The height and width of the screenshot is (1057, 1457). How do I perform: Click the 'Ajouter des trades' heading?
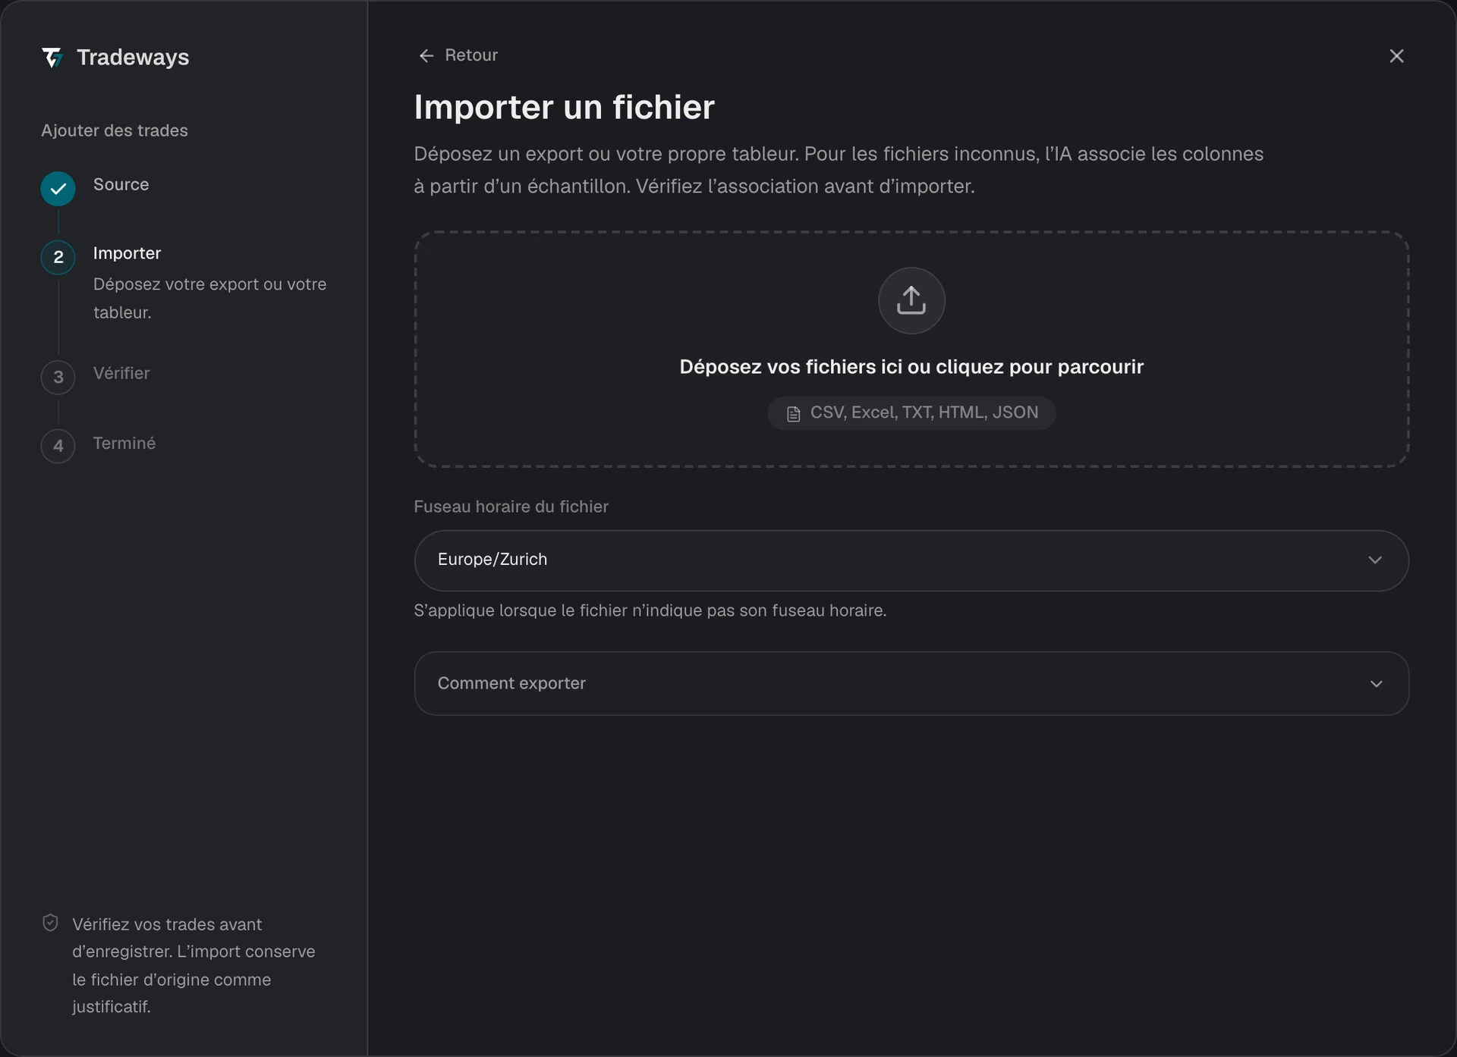[x=115, y=130]
